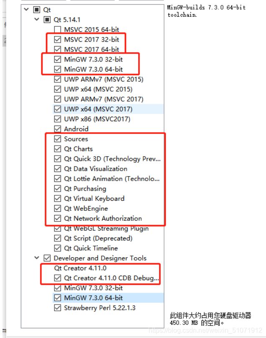
Task: Uncheck Strawberry Perl 5.22.1.3
Action: (58, 307)
